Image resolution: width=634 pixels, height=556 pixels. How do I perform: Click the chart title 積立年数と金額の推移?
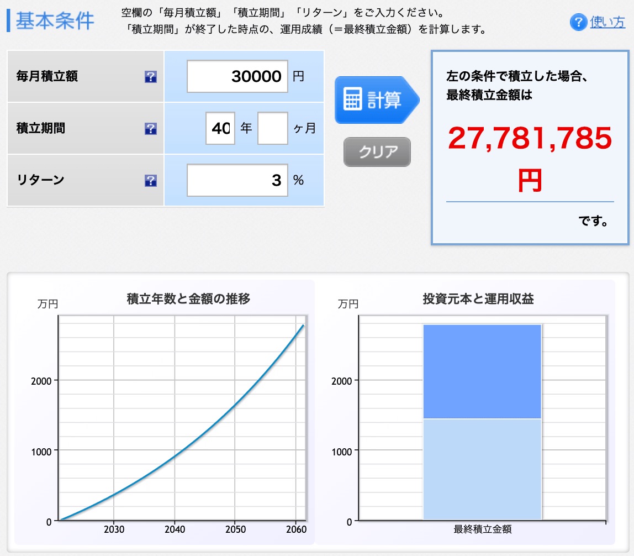tap(188, 298)
